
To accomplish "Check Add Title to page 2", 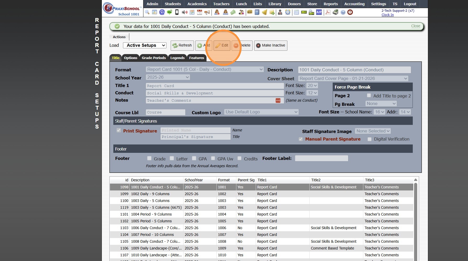I will pyautogui.click(x=369, y=96).
